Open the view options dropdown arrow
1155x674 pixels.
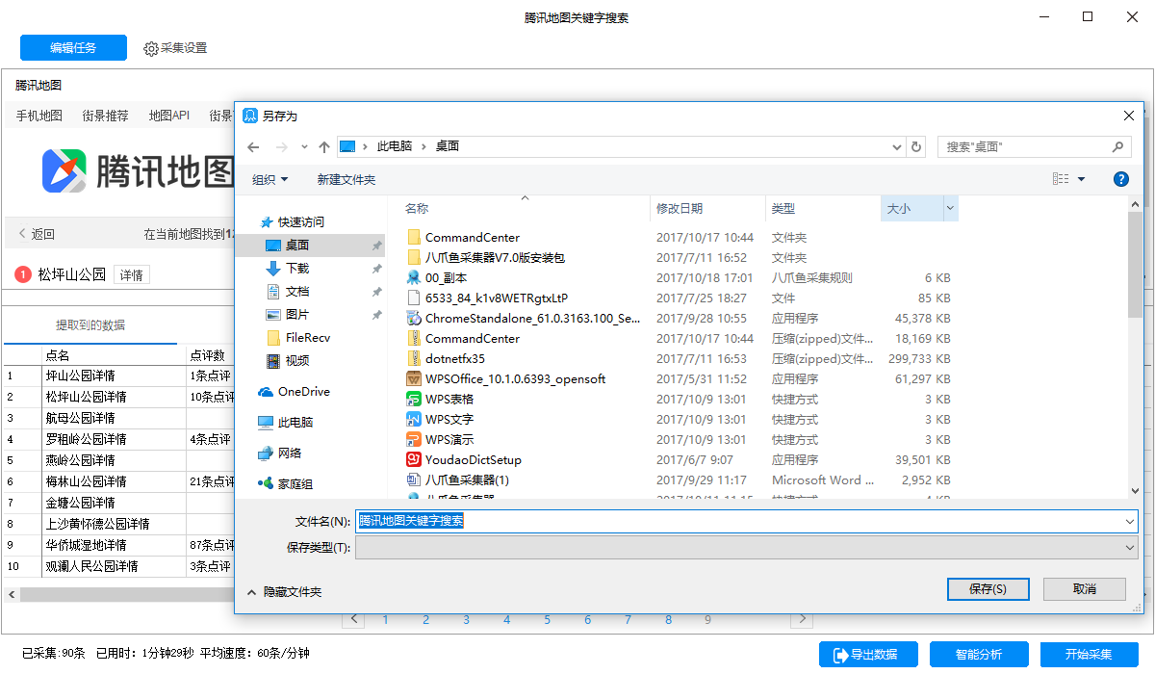click(1081, 179)
